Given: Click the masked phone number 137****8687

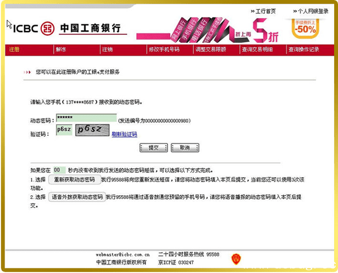Looking at the screenshot, I should pos(80,102).
